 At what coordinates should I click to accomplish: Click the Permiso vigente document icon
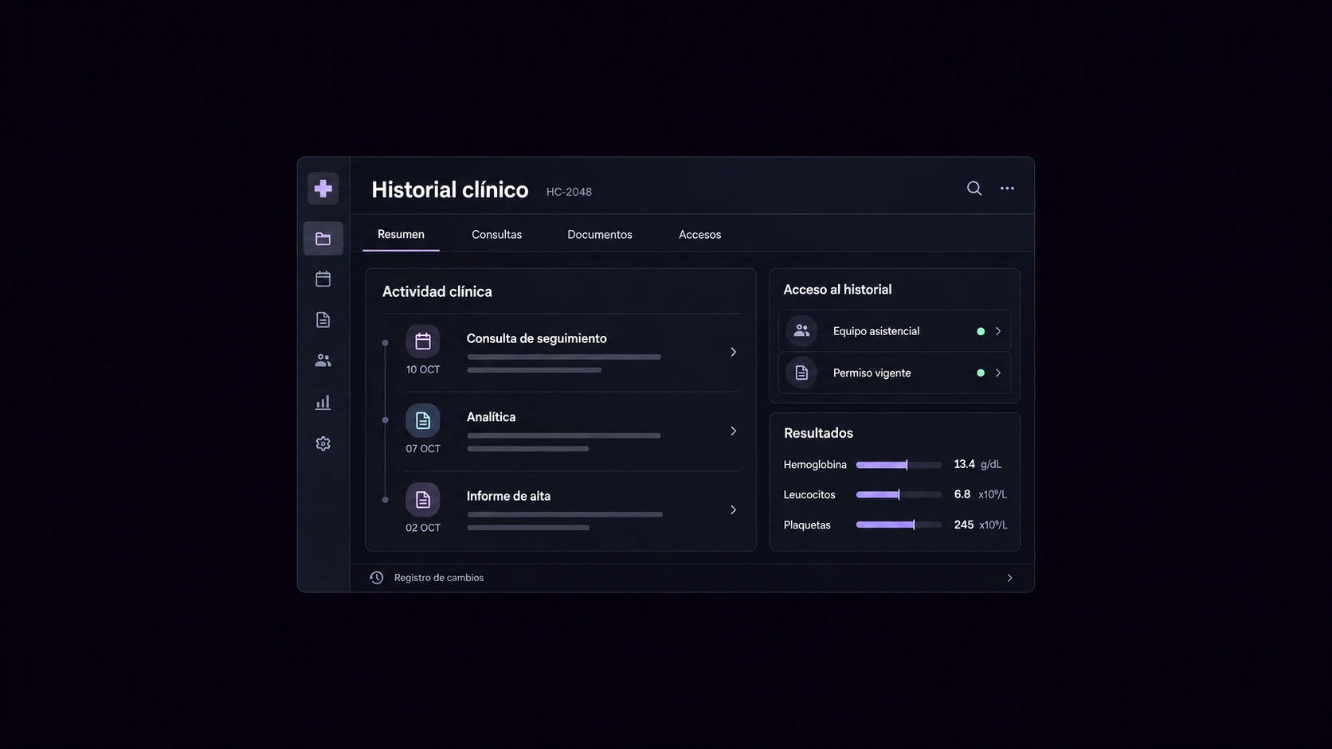pos(801,373)
